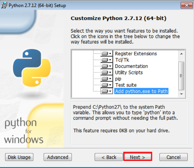Click the Advanced button

coord(57,157)
